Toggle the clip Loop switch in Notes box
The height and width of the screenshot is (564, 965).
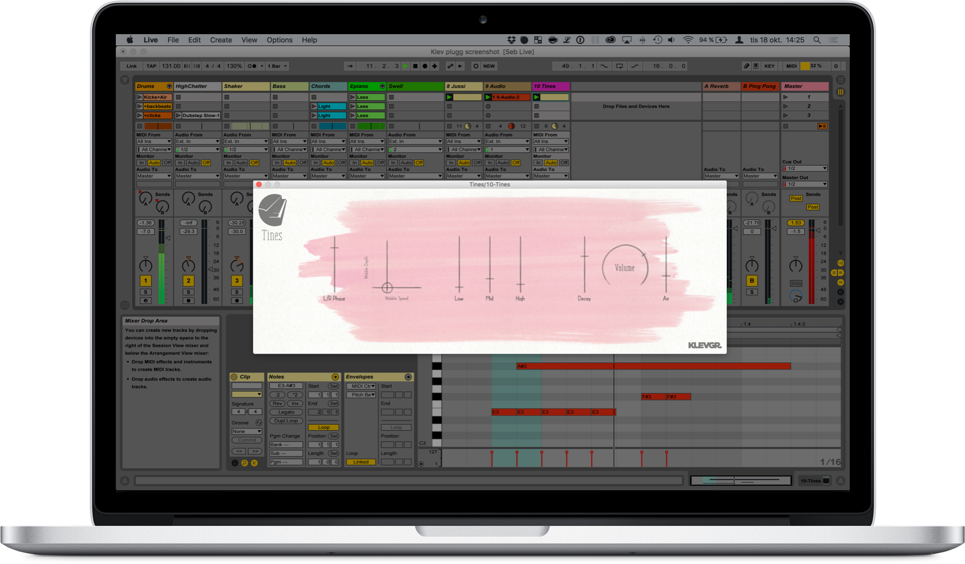point(324,427)
